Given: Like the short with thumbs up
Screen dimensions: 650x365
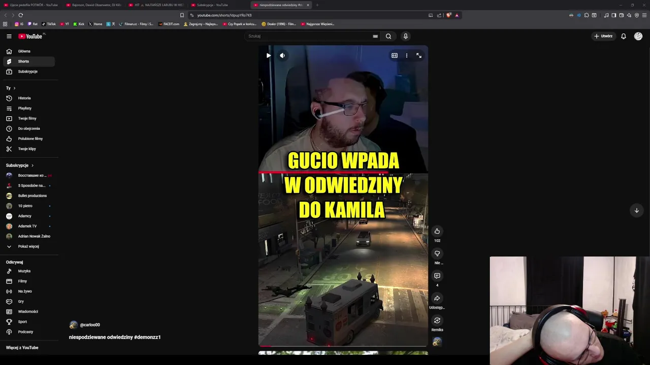Looking at the screenshot, I should click(x=437, y=231).
